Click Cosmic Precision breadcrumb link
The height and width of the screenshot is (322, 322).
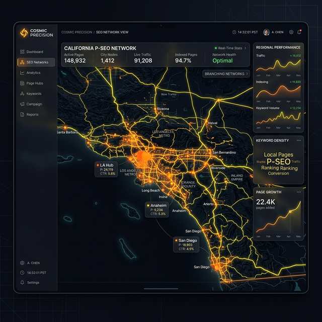(76, 32)
